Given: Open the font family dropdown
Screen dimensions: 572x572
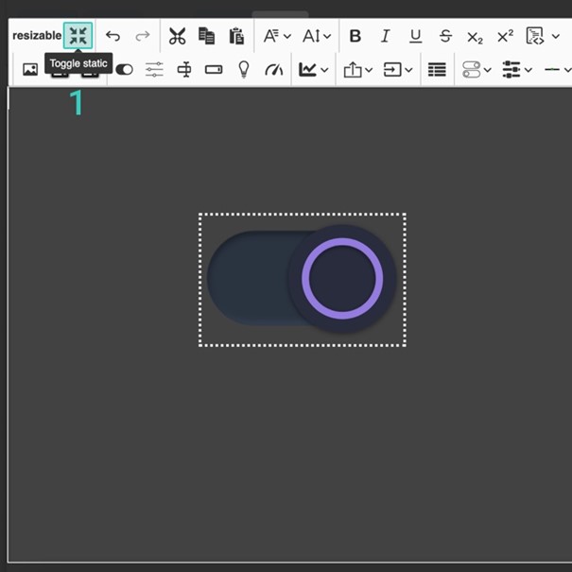Looking at the screenshot, I should [276, 36].
